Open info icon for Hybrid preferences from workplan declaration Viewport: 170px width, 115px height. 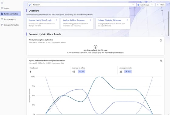(x=161, y=61)
